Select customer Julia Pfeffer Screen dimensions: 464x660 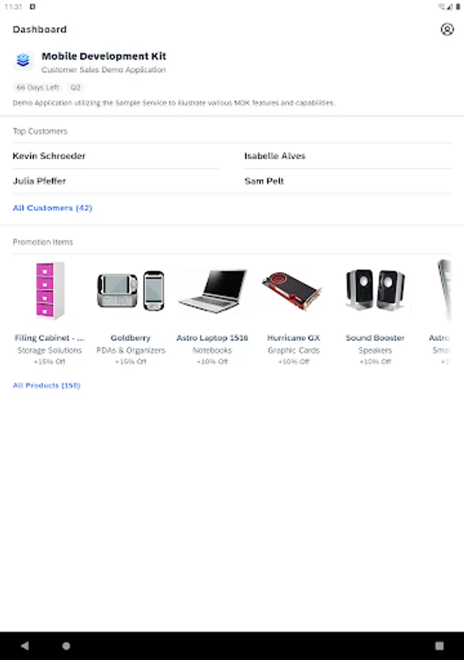[39, 181]
